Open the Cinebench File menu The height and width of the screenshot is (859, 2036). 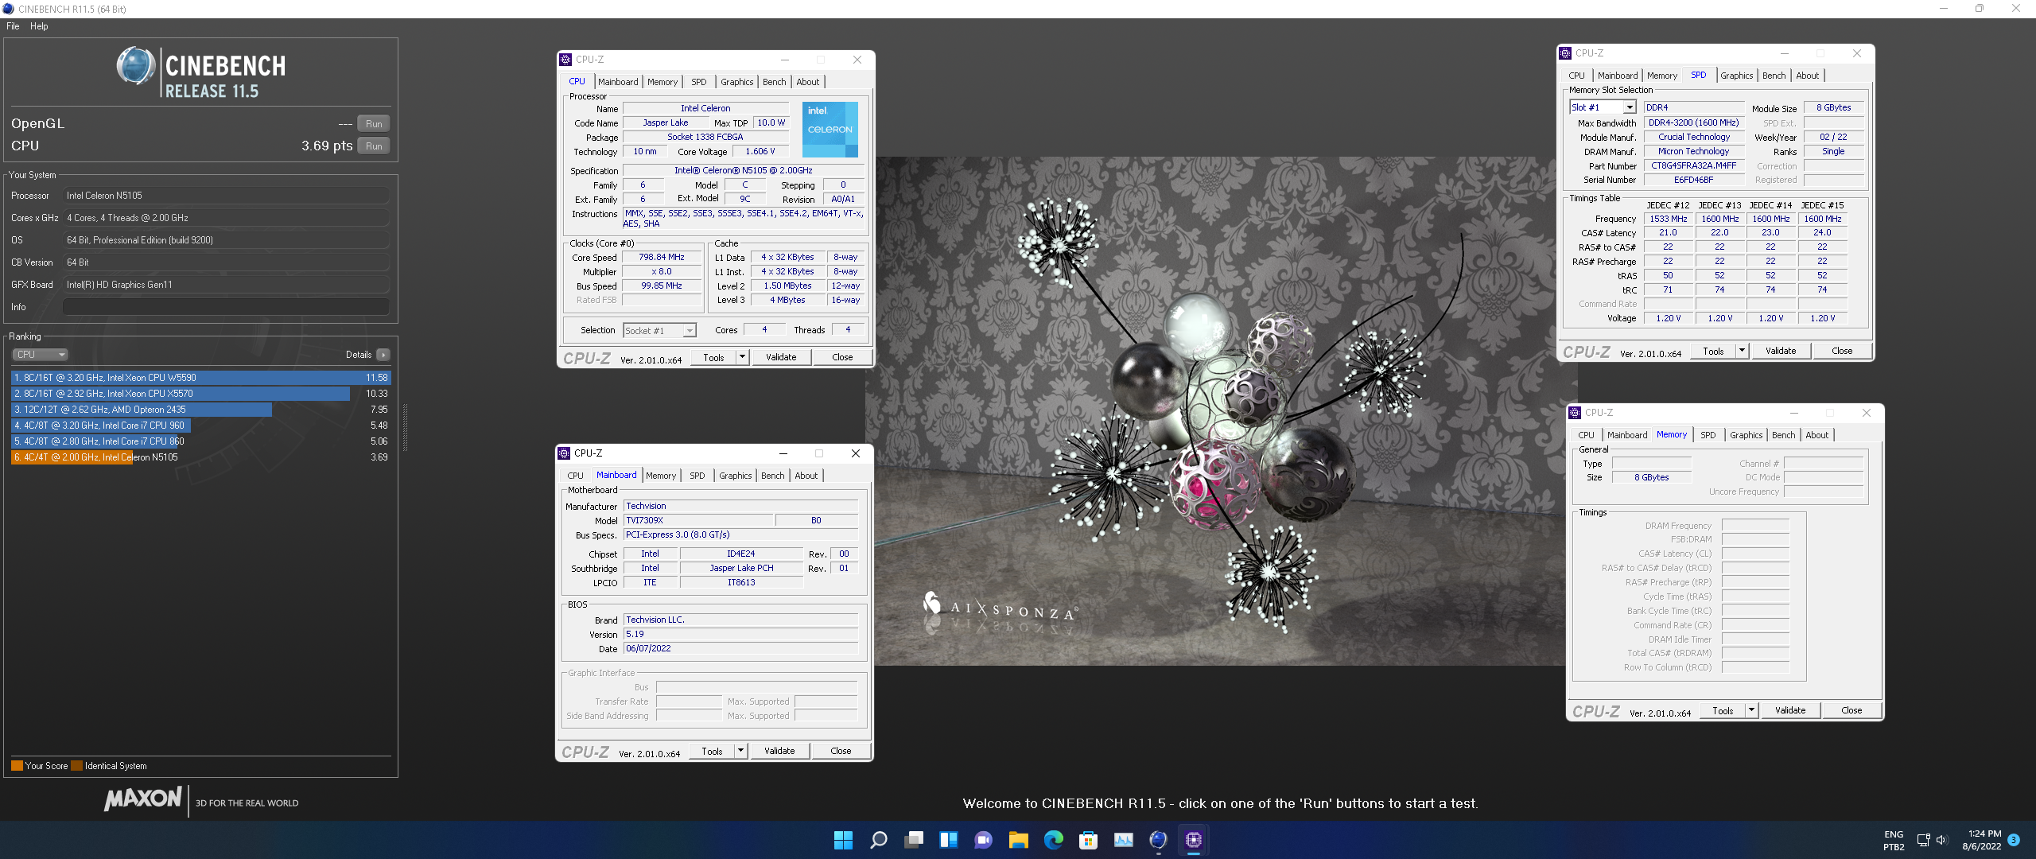[x=13, y=26]
